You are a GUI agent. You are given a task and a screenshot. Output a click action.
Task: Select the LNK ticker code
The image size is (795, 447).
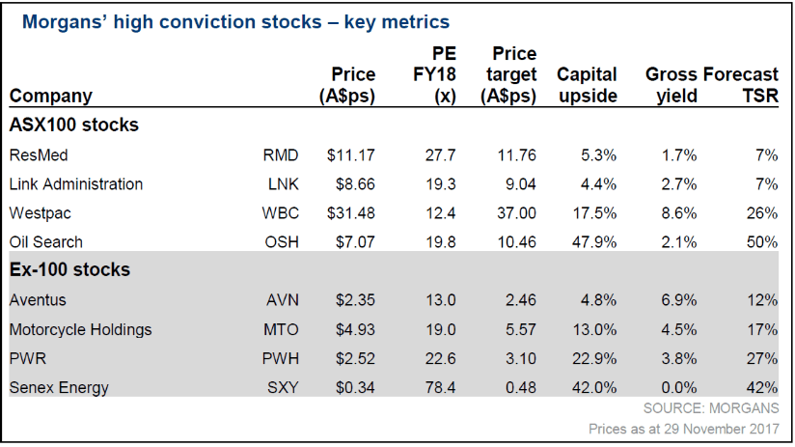click(x=281, y=183)
